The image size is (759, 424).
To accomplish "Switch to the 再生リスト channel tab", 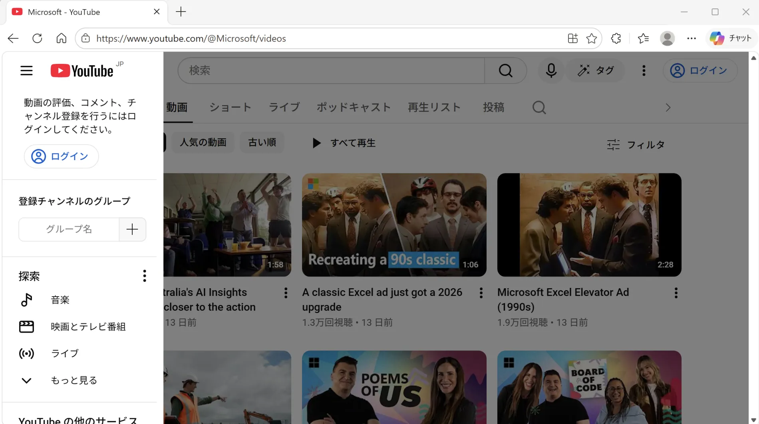I will [x=434, y=107].
